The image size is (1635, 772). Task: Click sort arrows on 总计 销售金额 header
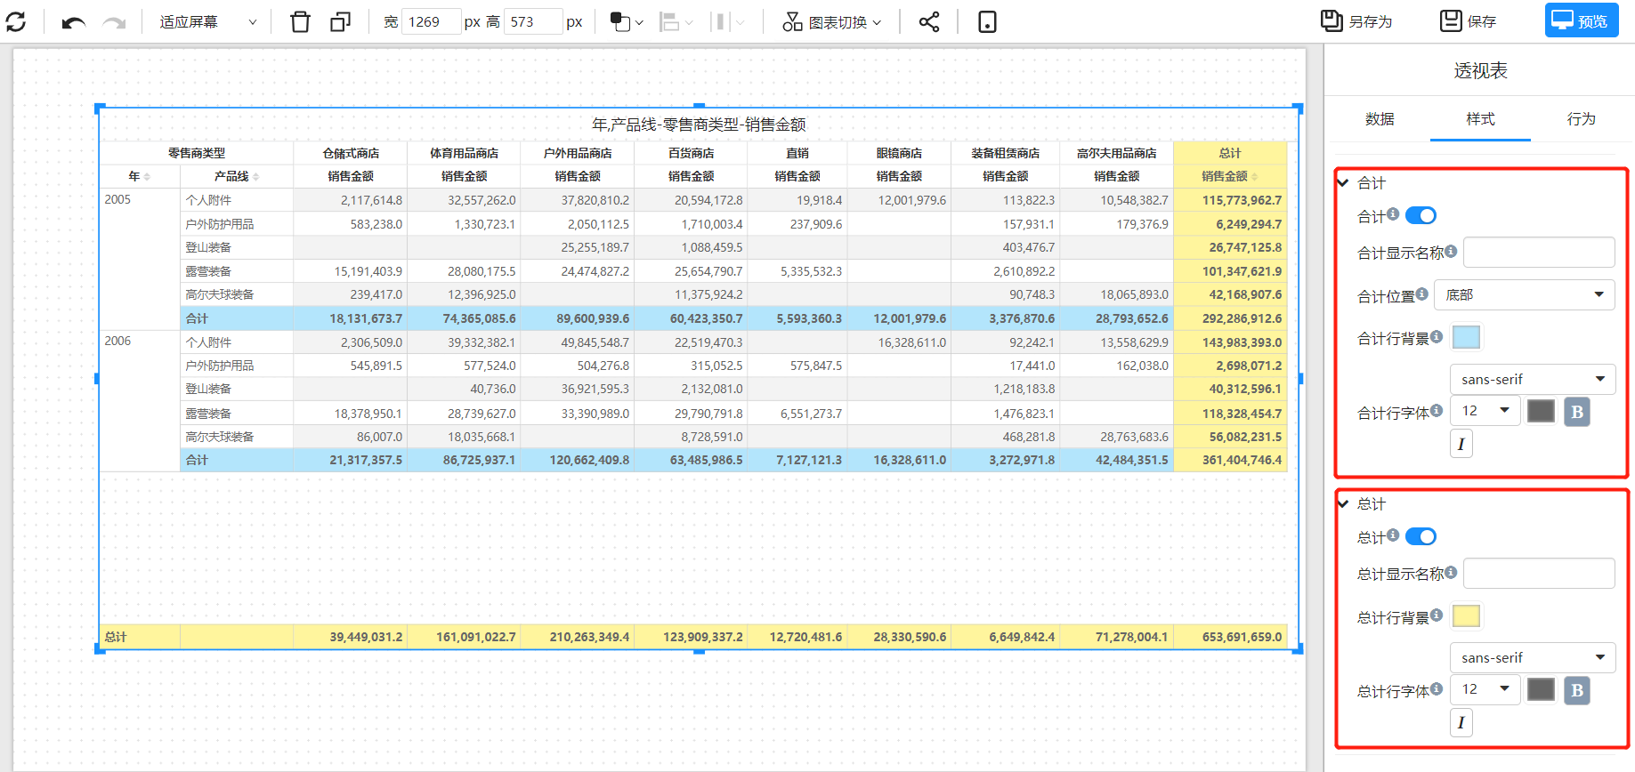click(1254, 177)
